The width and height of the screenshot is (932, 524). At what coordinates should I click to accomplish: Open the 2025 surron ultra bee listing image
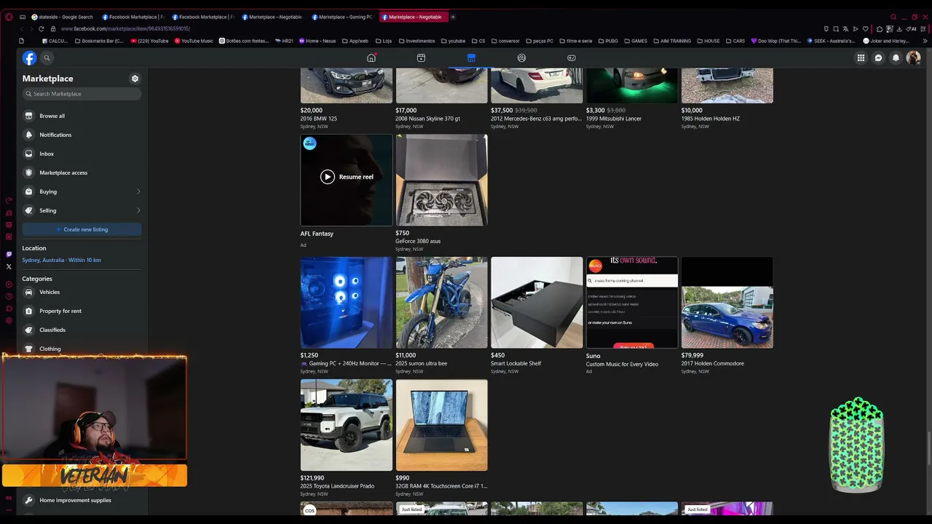441,302
